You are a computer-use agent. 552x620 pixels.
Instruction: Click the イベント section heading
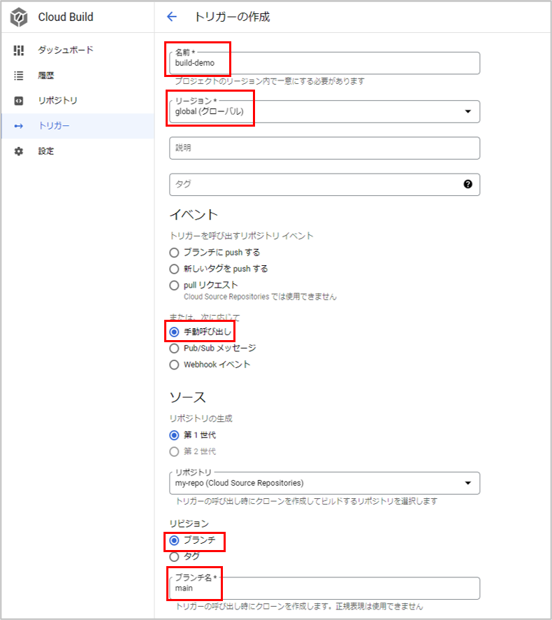pos(194,215)
